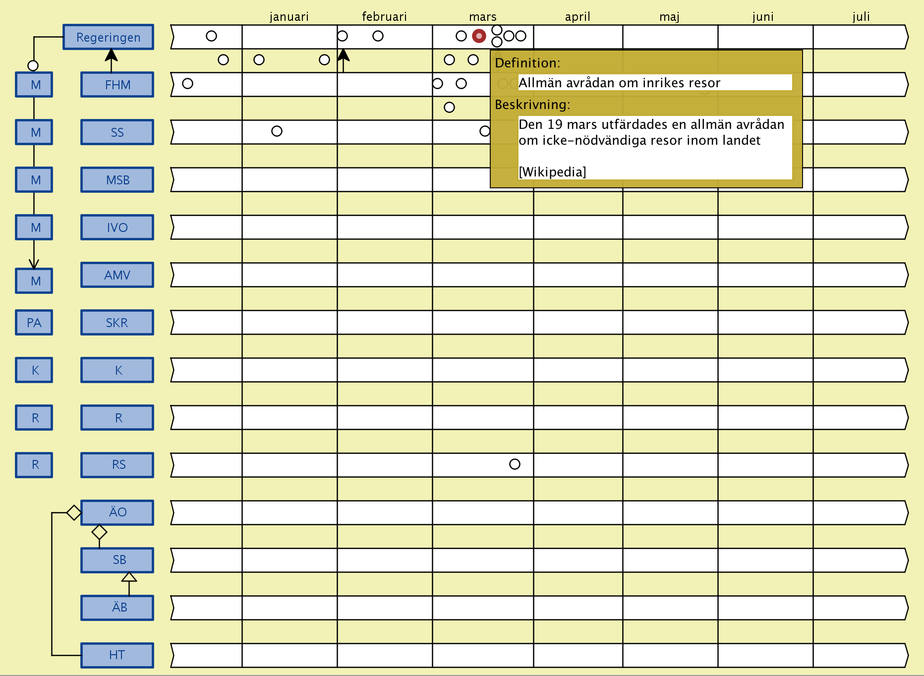The height and width of the screenshot is (676, 924).
Task: Click the MSB actor box
Action: tap(117, 180)
